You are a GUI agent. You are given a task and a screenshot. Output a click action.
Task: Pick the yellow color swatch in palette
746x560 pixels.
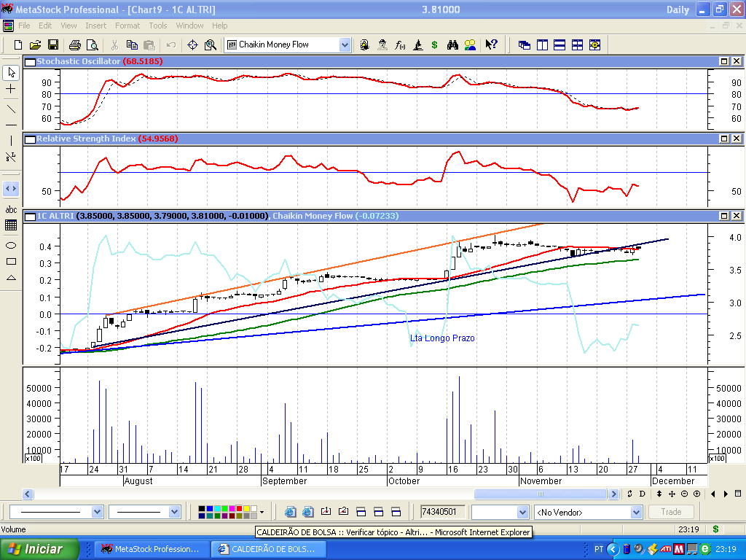(246, 508)
